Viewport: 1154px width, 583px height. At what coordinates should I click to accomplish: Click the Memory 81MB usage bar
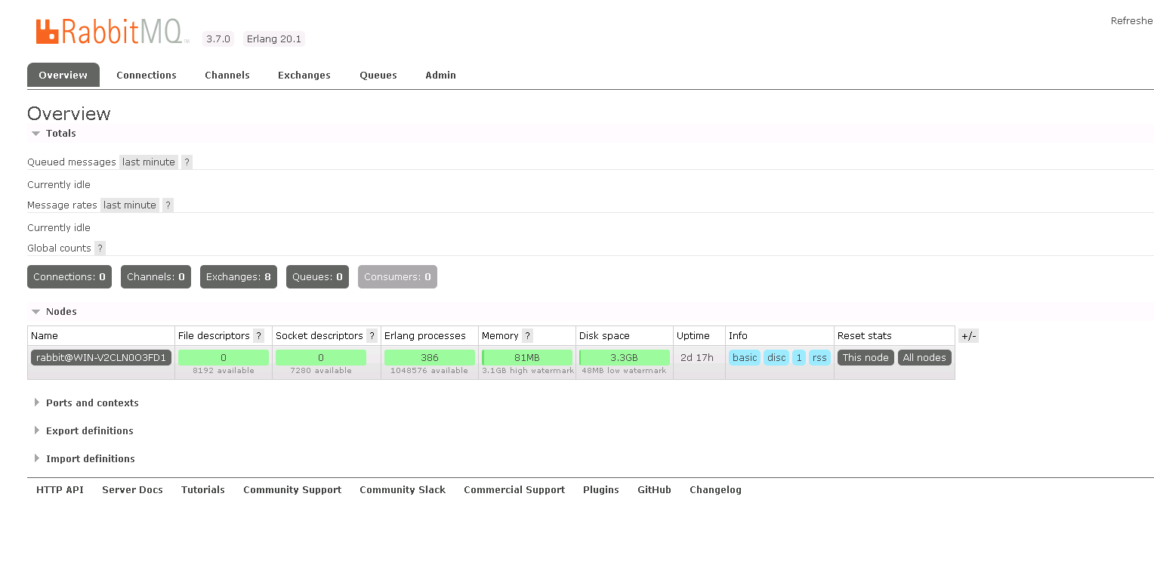point(527,358)
